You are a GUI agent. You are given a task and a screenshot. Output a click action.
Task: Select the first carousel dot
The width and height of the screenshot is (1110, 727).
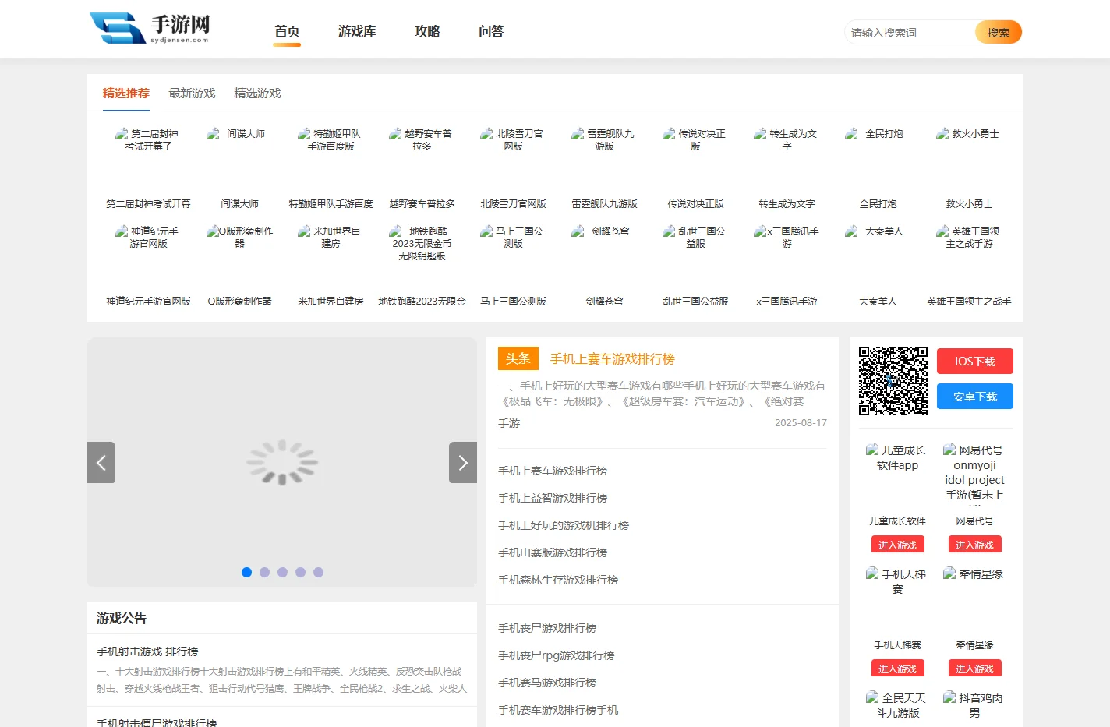coord(246,572)
